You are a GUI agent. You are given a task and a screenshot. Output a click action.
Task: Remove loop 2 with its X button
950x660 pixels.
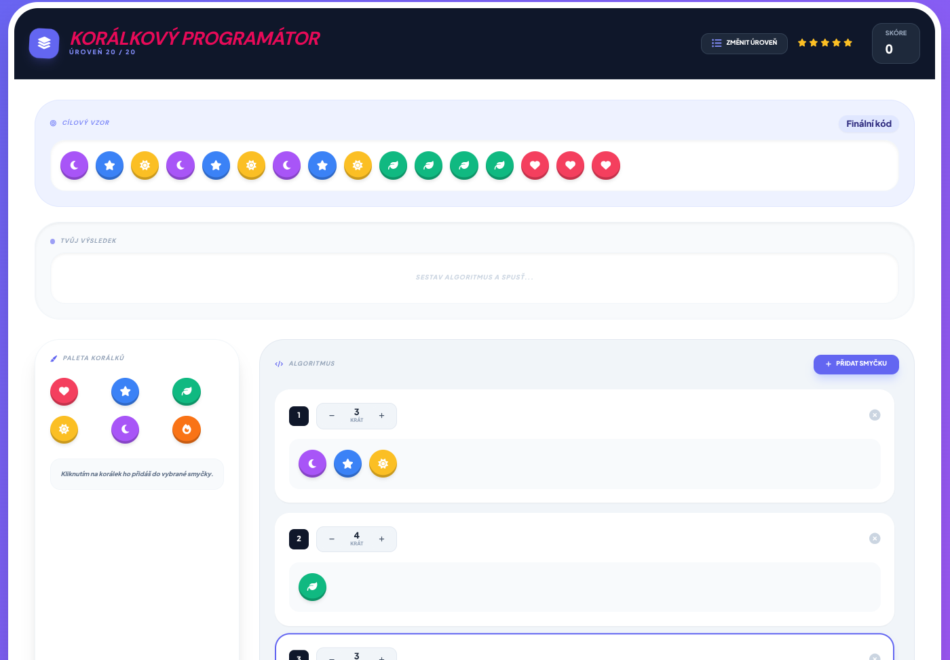point(875,539)
